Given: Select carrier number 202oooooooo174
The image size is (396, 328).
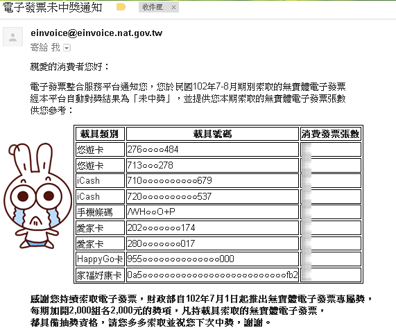Looking at the screenshot, I should (161, 227).
